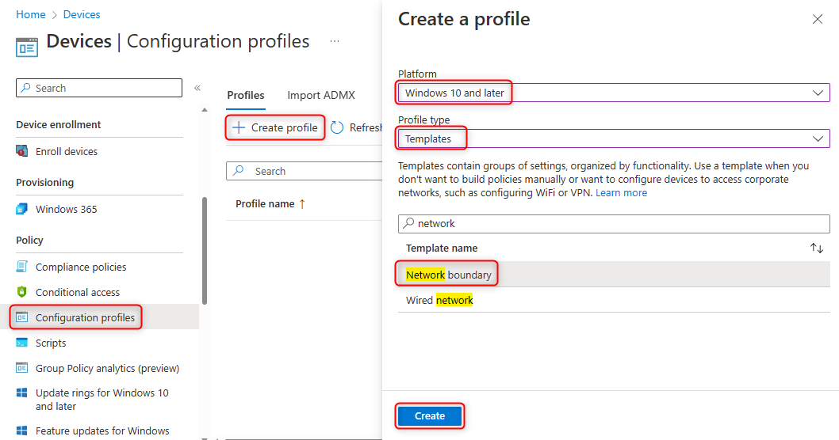Click the Group Policy analytics icon
Screen dimensions: 839x440
point(22,368)
